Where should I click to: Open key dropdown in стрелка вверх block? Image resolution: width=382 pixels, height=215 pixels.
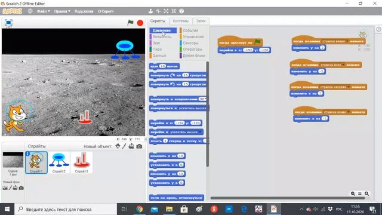point(347,41)
